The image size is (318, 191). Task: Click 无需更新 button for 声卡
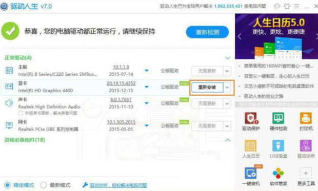tap(207, 104)
